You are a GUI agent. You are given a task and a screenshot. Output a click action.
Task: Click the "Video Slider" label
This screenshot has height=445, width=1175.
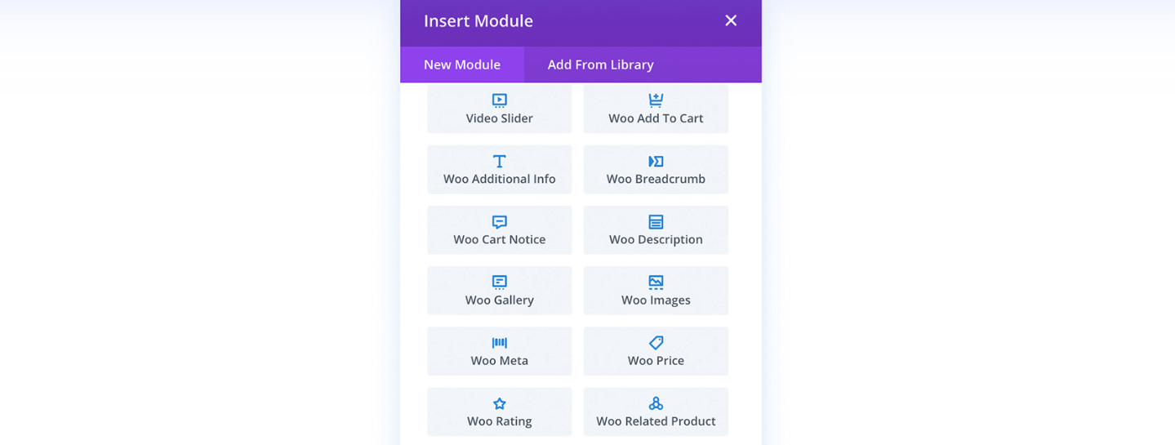tap(500, 118)
